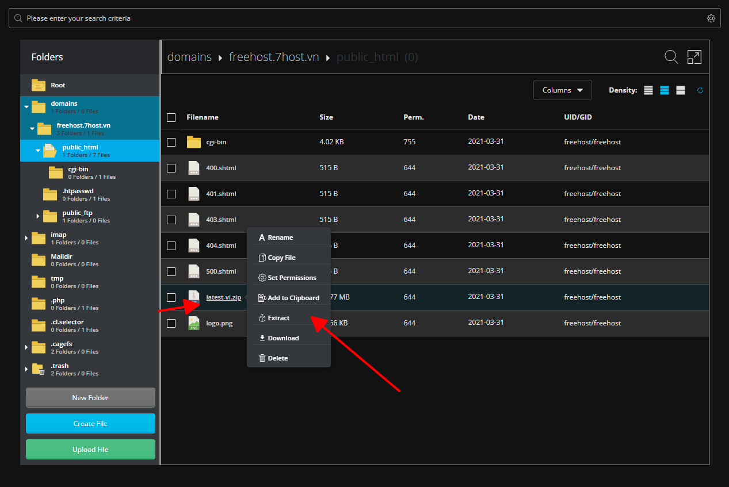Expand the public_ftp folder arrow
Image resolution: width=729 pixels, height=487 pixels.
[37, 216]
